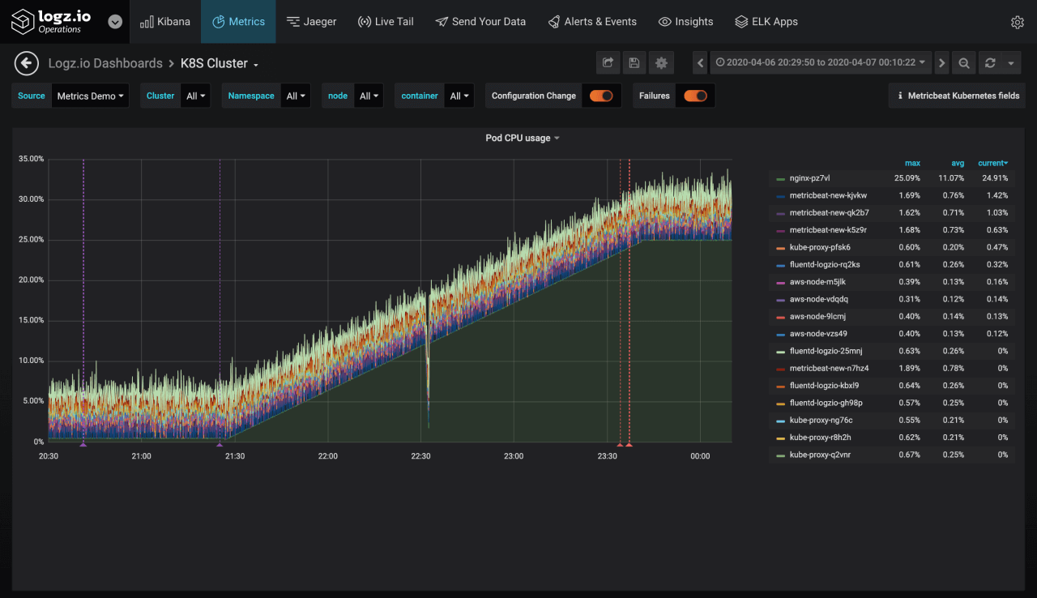Click the back arrow circle button
Viewport: 1037px width, 598px height.
click(27, 63)
